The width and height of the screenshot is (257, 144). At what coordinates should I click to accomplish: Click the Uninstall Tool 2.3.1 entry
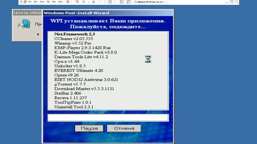74,107
